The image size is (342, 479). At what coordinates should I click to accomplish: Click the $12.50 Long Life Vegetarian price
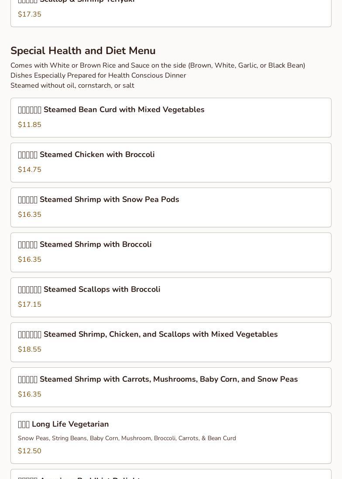coord(30,451)
